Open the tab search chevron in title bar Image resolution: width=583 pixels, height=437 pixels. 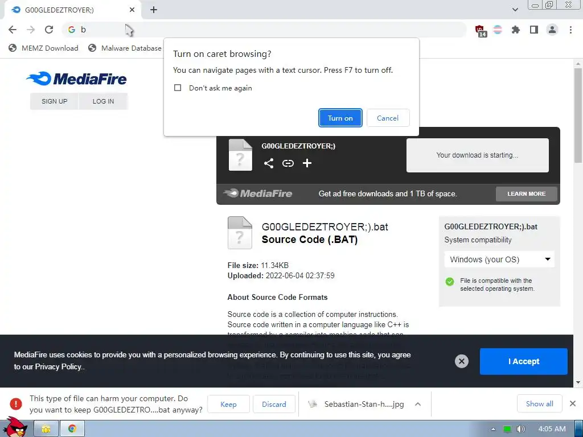[515, 10]
